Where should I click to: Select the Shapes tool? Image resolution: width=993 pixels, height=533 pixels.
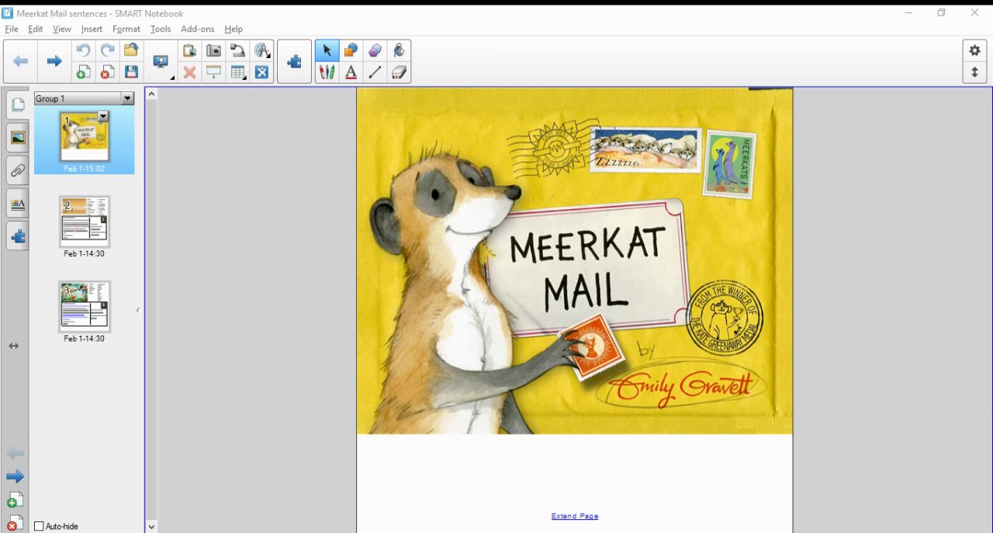(x=351, y=50)
